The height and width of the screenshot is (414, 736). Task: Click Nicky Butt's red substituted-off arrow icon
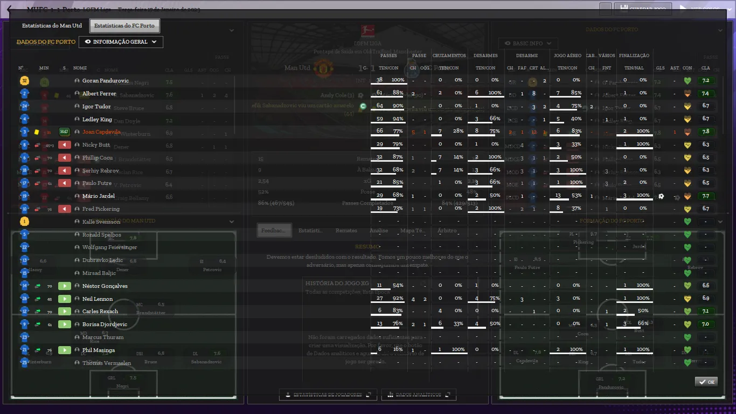tap(65, 145)
